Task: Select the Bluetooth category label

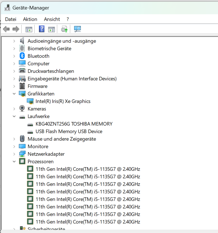Action: [x=39, y=56]
